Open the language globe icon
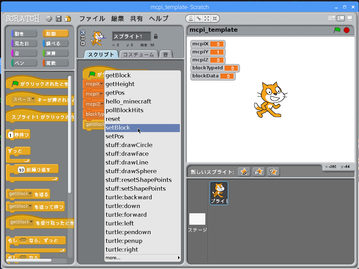This screenshot has height=269, width=359. coord(49,19)
